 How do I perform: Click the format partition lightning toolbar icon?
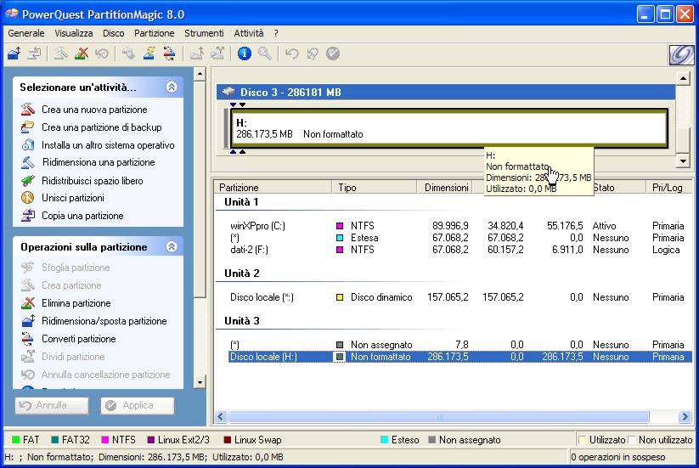click(149, 54)
